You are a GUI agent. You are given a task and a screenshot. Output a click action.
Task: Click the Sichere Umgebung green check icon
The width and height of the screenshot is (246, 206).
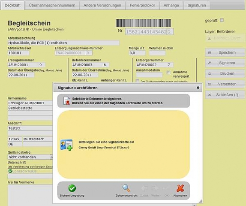[x=72, y=188]
